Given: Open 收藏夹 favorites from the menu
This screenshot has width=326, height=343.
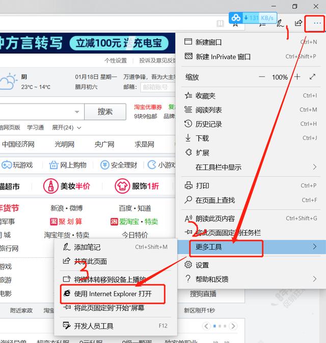Looking at the screenshot, I should [x=251, y=95].
